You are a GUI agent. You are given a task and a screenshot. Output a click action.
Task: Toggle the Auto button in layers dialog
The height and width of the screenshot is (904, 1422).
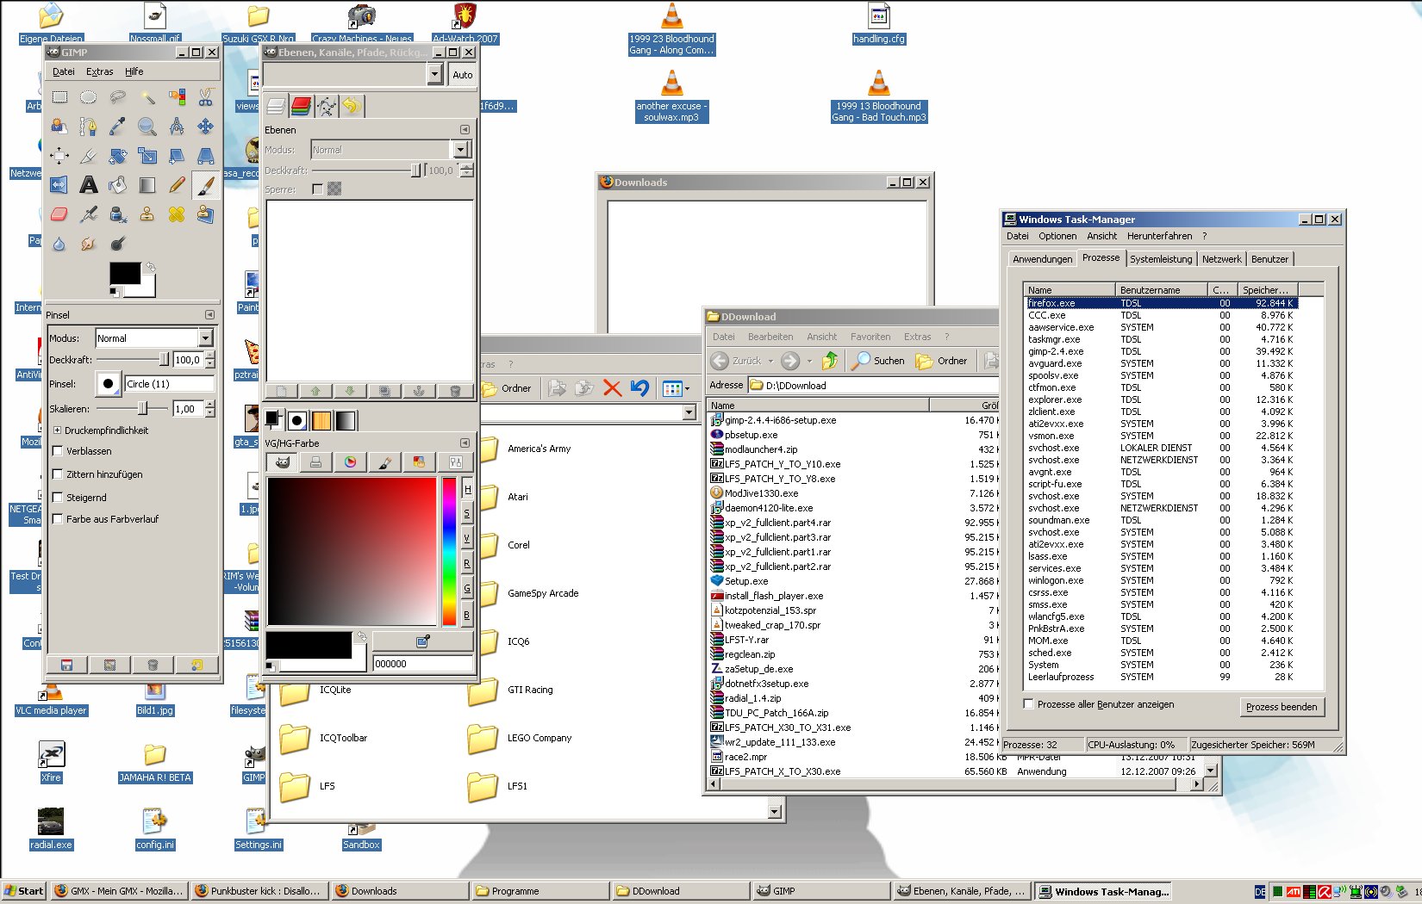point(463,75)
